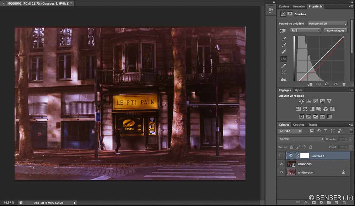The height and width of the screenshot is (206, 355).
Task: Open the Type layer filter dropdown
Action: tap(290, 131)
